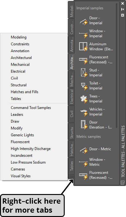Choose Draw from the tab menu
The image size is (126, 217).
(15, 121)
